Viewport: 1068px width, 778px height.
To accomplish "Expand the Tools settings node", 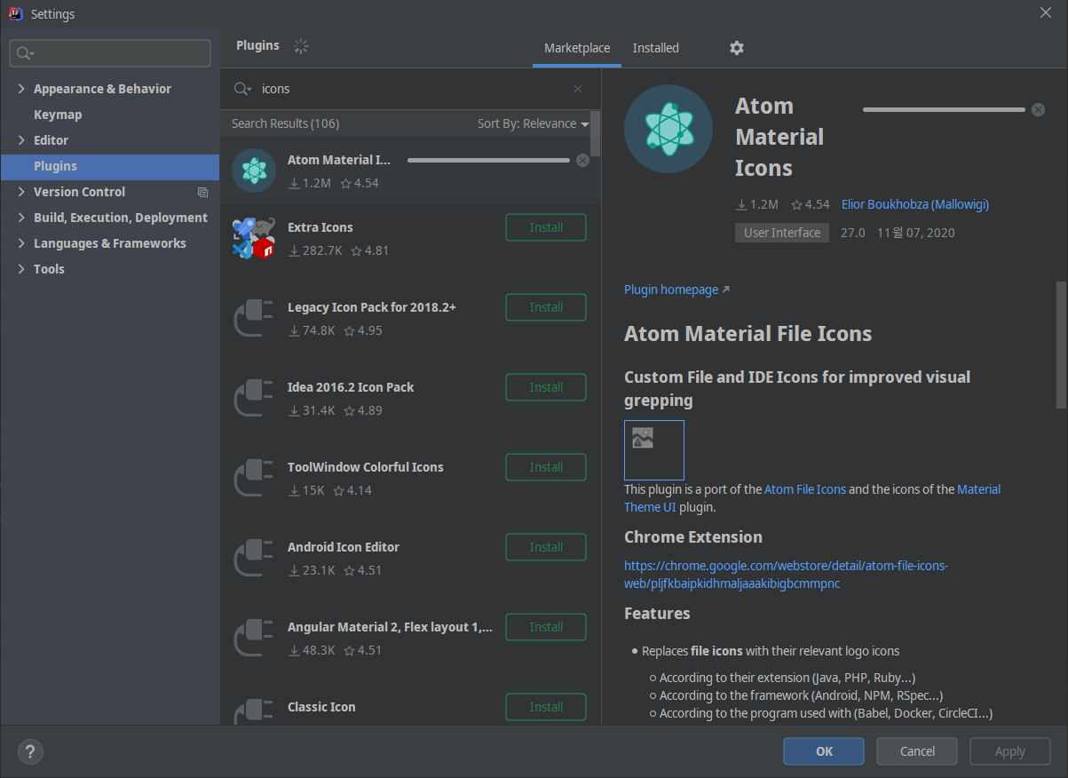I will coord(21,269).
